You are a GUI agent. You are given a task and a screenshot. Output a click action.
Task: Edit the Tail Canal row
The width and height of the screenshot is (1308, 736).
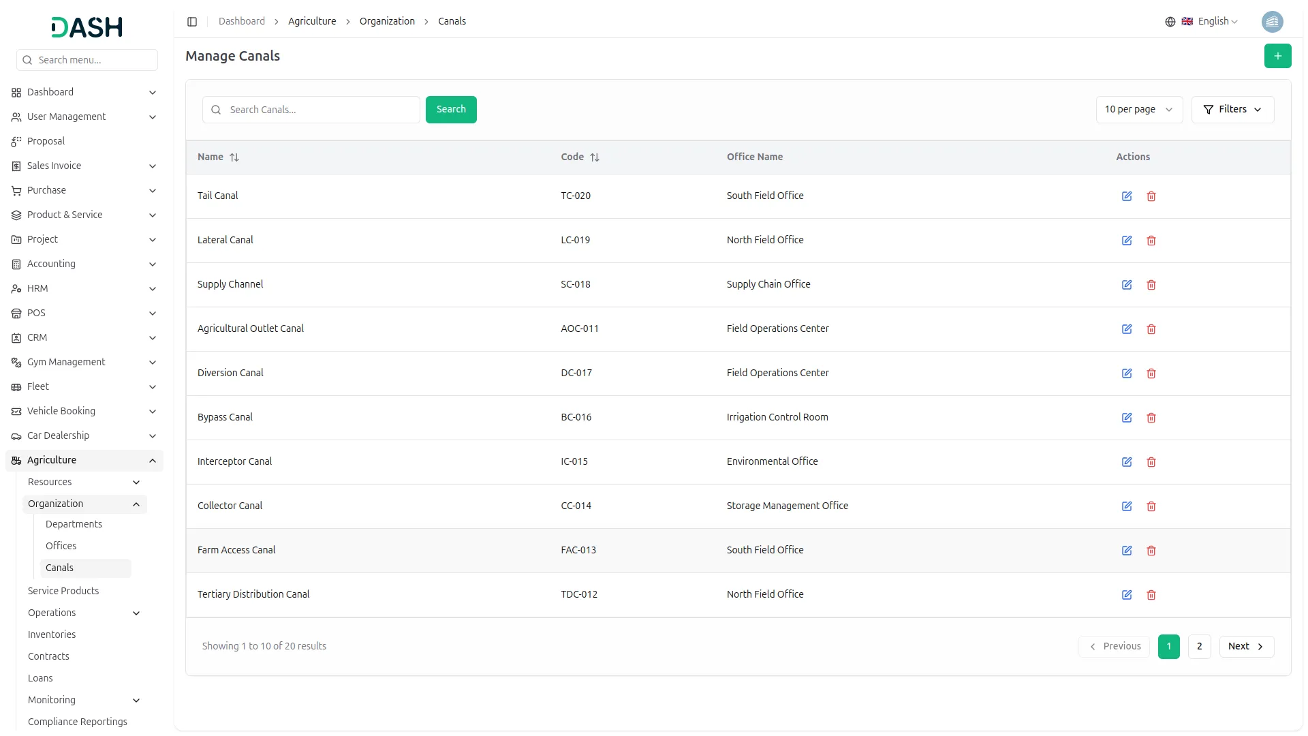(1127, 196)
